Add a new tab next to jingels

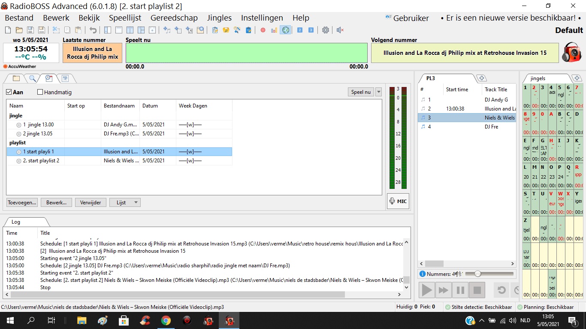[577, 78]
